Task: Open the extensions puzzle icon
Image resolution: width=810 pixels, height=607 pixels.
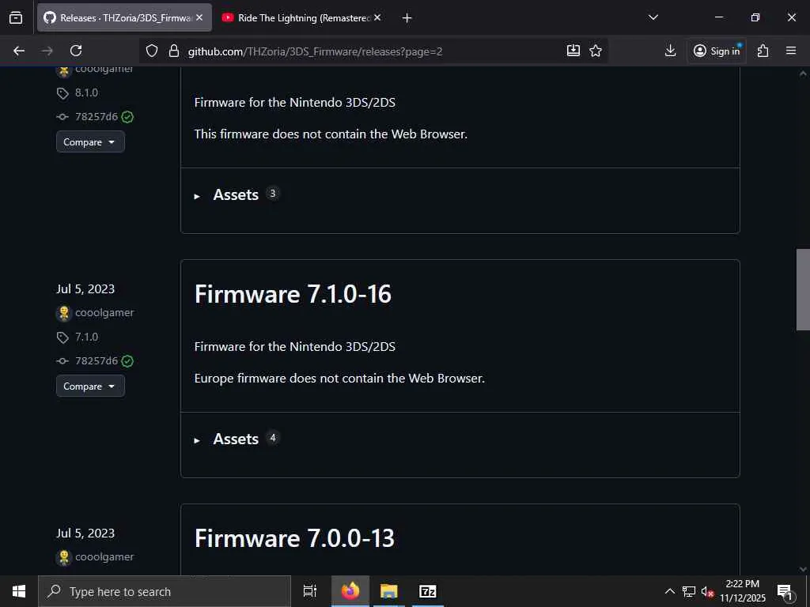Action: 763,51
